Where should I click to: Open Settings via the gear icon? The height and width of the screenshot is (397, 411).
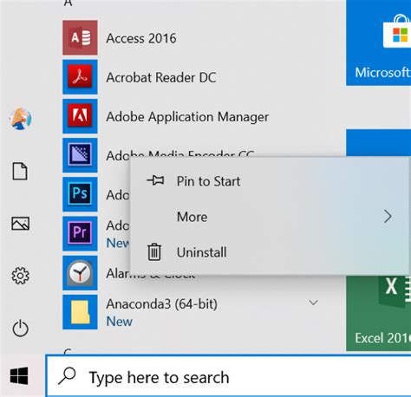pos(20,276)
